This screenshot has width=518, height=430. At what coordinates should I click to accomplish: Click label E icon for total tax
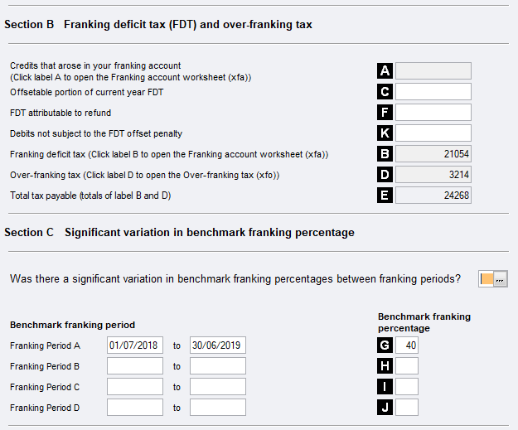pos(385,196)
